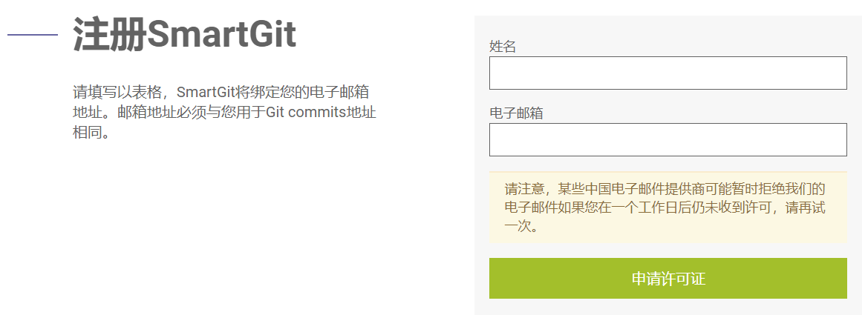Click the 姓名 label text
This screenshot has height=315, width=865.
click(503, 47)
